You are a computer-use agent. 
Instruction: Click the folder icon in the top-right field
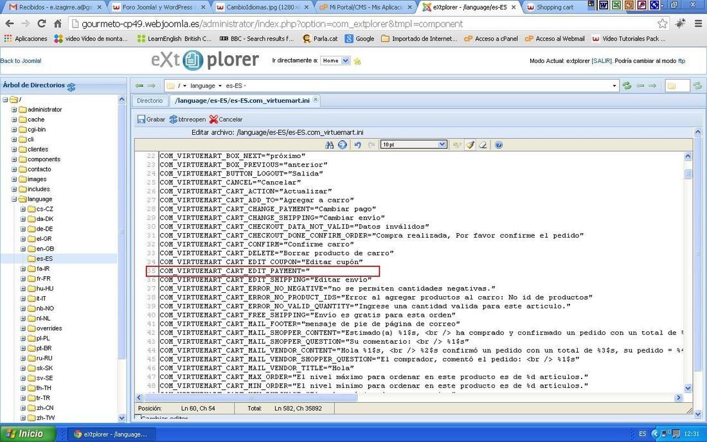(672, 85)
